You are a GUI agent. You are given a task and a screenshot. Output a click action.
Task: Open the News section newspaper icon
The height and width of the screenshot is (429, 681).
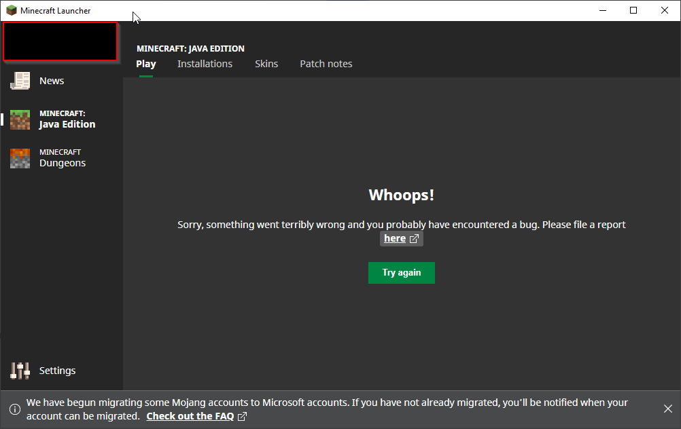tap(20, 81)
